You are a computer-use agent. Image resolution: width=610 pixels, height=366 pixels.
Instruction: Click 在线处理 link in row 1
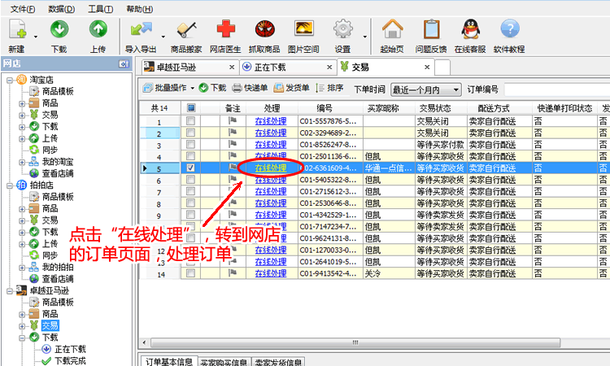271,121
